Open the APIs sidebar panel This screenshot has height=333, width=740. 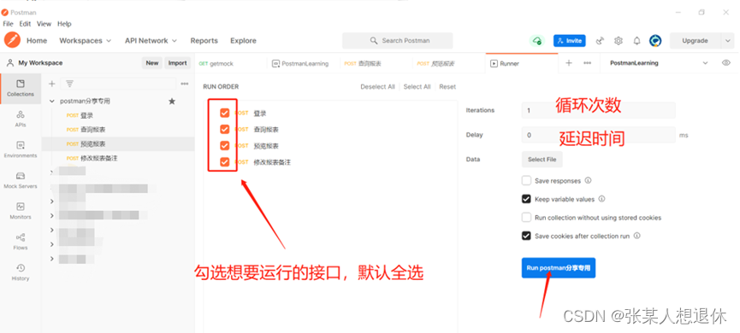pyautogui.click(x=21, y=119)
